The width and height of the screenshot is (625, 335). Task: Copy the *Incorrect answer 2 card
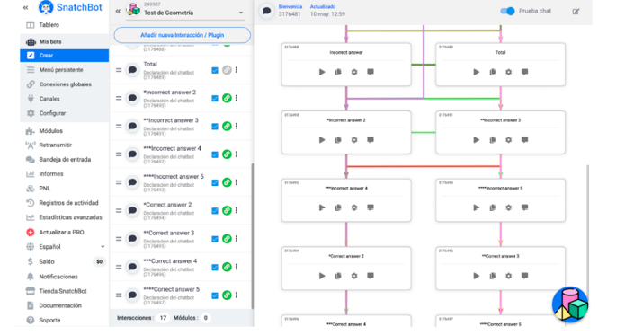(x=338, y=140)
